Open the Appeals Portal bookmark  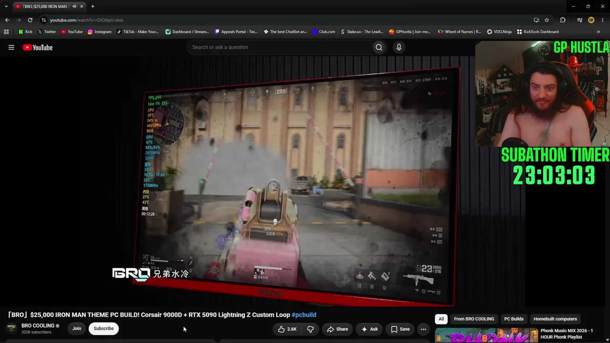236,32
